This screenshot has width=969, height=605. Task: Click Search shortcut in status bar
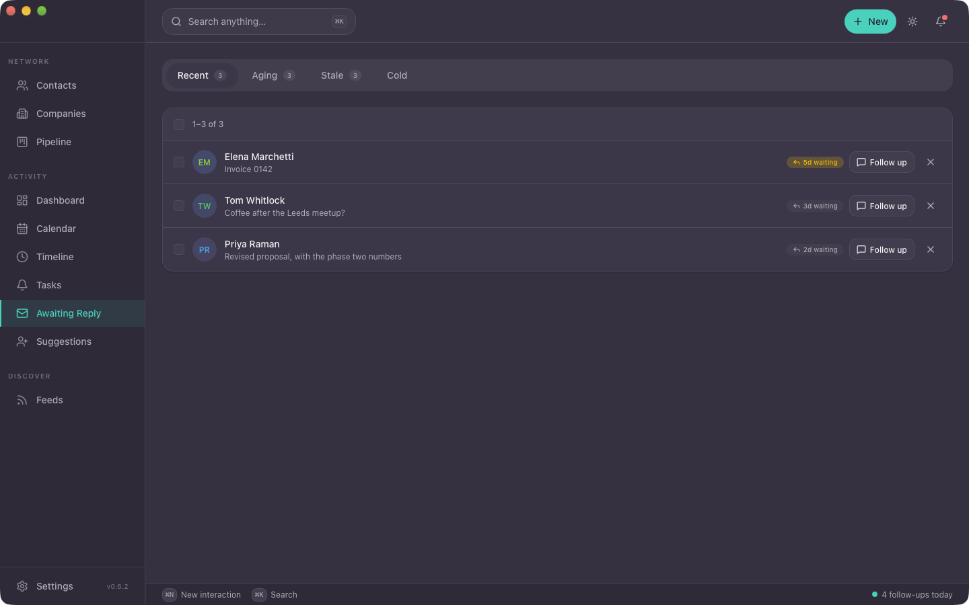pyautogui.click(x=275, y=595)
